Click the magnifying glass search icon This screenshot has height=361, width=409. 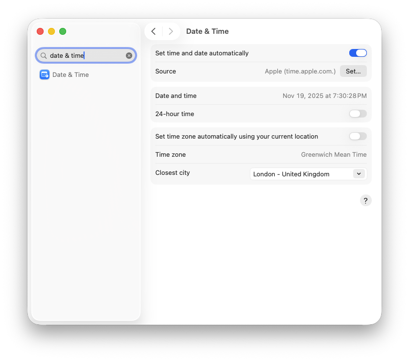click(44, 56)
